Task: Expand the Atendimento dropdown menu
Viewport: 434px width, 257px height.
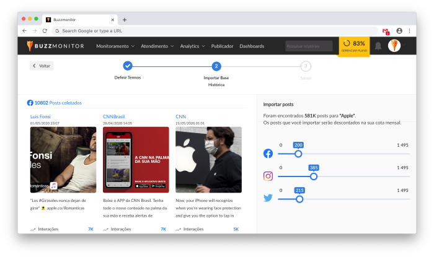Action: (x=157, y=46)
